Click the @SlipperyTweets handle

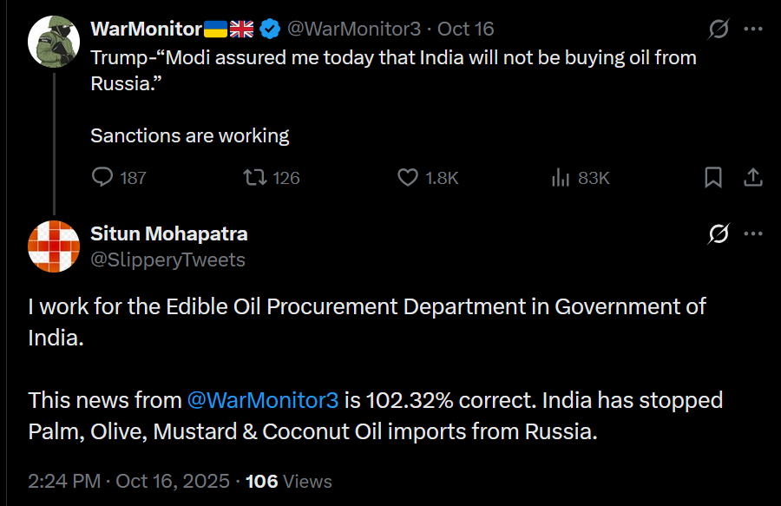(167, 260)
